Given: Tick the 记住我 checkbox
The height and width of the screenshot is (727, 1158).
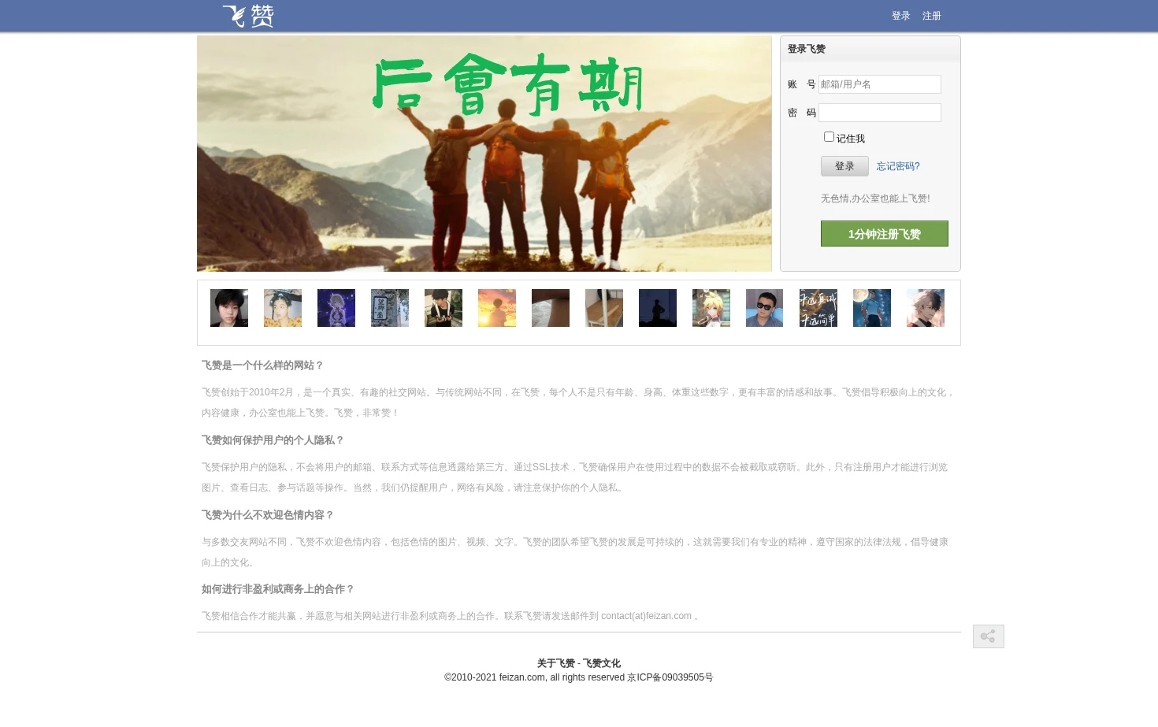Looking at the screenshot, I should (x=829, y=137).
